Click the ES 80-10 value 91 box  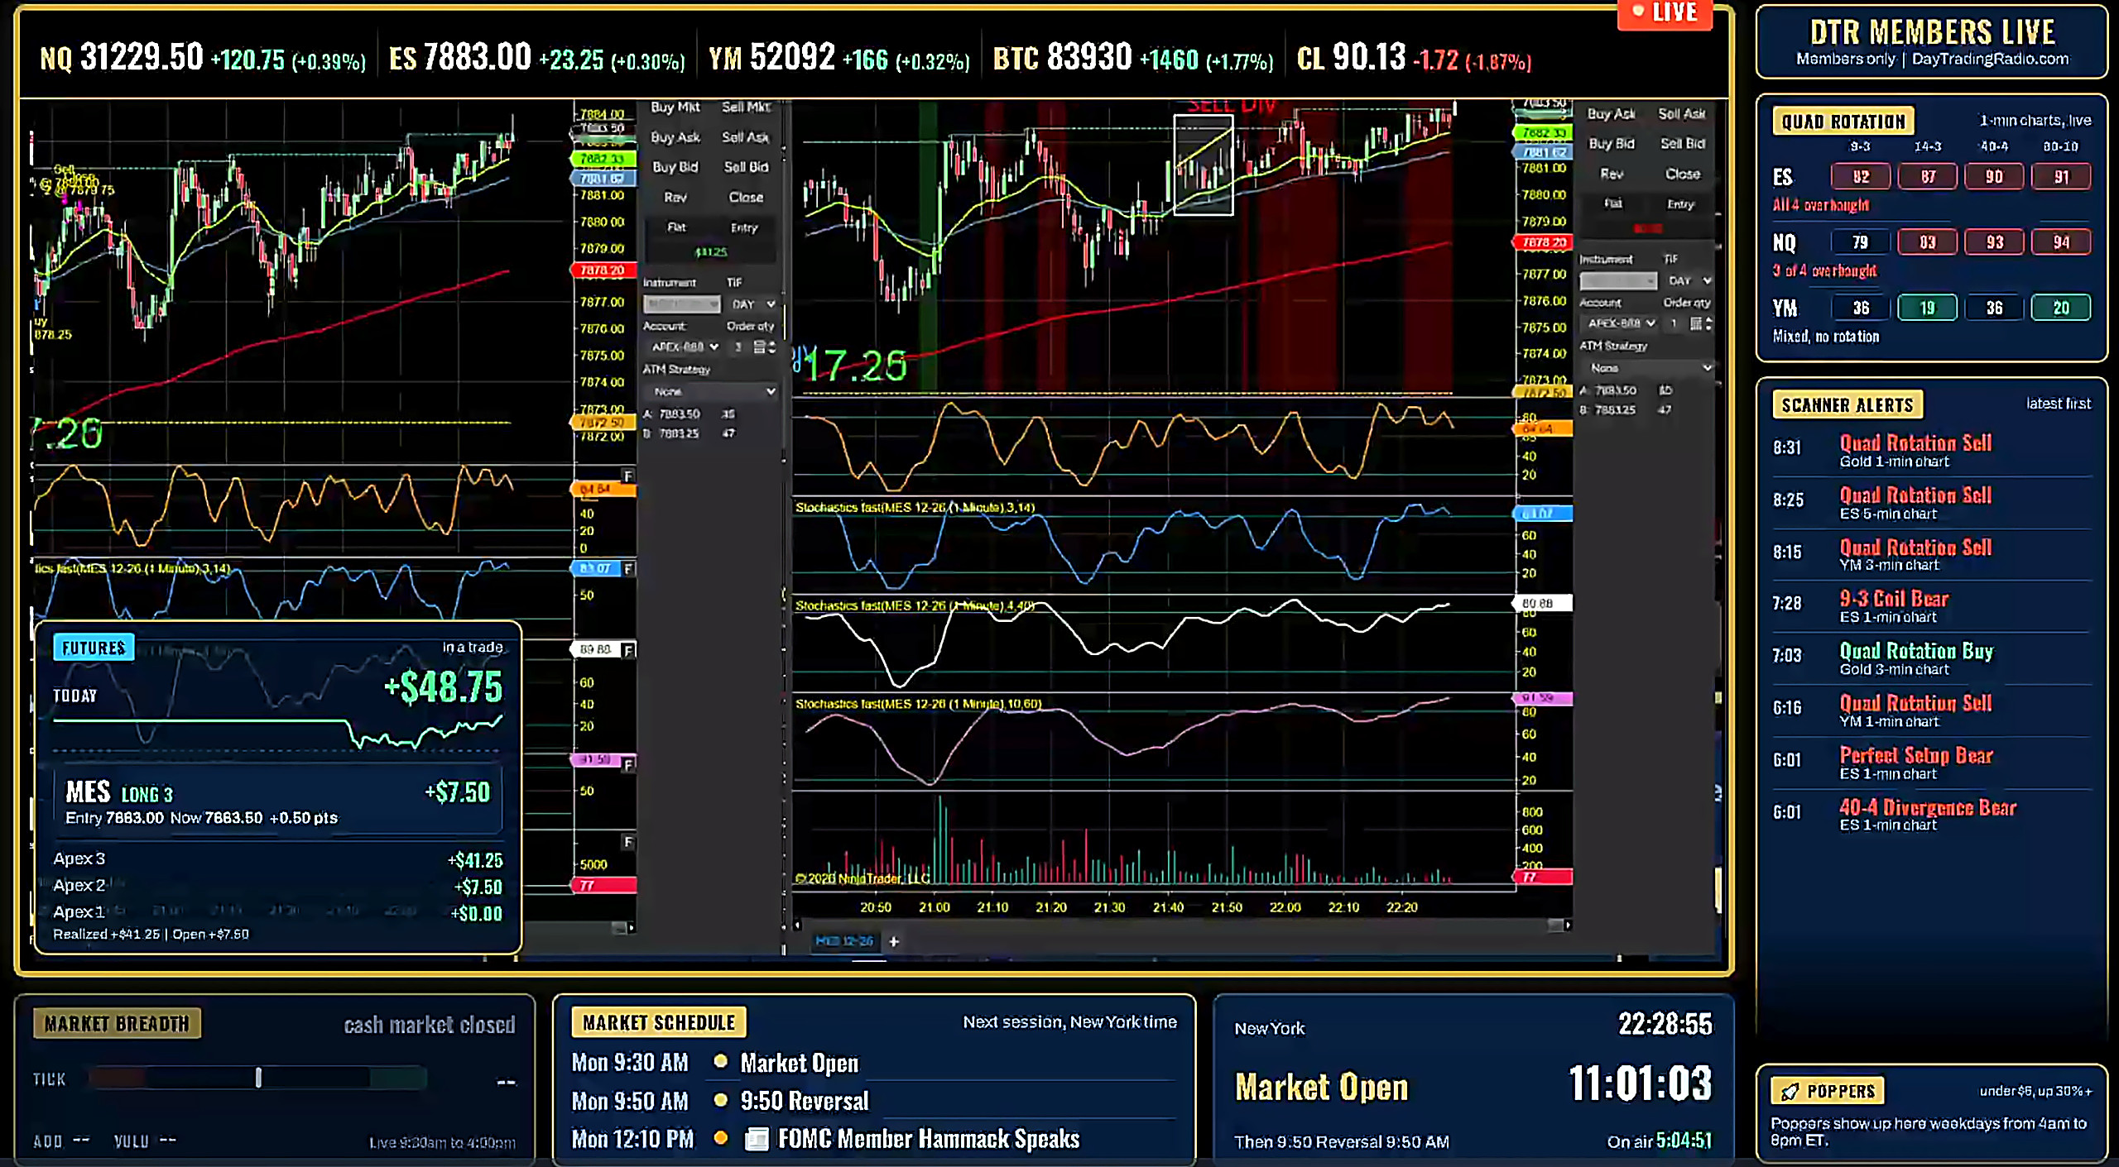click(2061, 177)
